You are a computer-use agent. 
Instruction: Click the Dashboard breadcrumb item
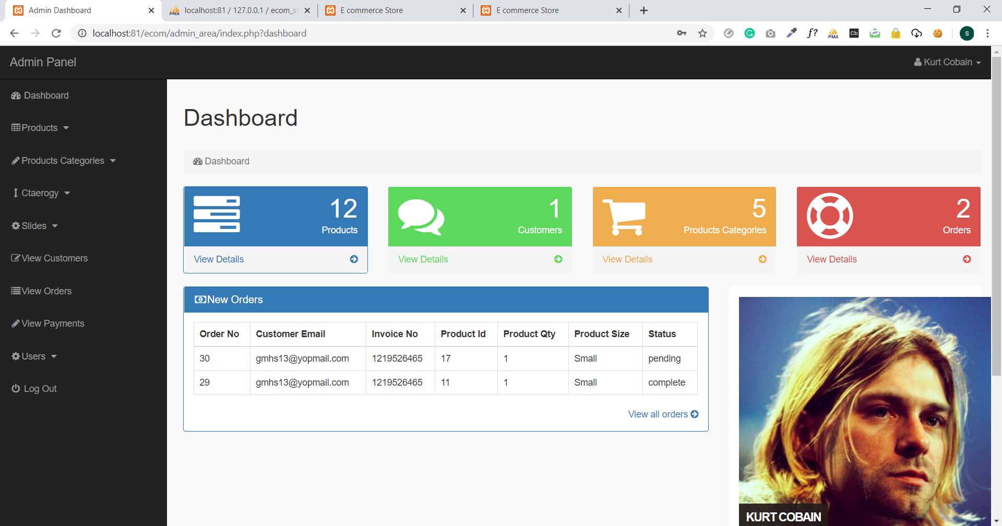click(221, 161)
